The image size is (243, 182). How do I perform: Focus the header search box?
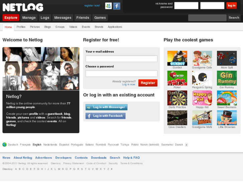(207, 18)
